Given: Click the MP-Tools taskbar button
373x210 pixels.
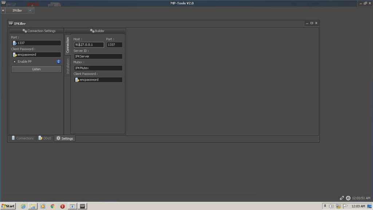Looking at the screenshot, I should tap(83, 206).
